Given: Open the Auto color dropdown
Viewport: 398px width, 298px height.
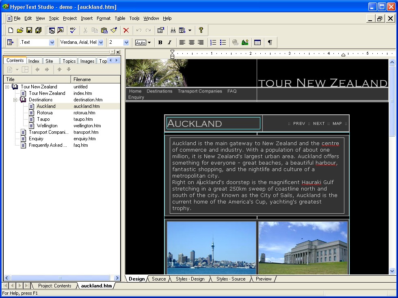Looking at the screenshot, I should pyautogui.click(x=149, y=42).
